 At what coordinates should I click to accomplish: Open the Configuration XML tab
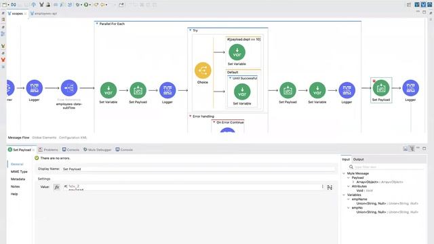pyautogui.click(x=73, y=138)
